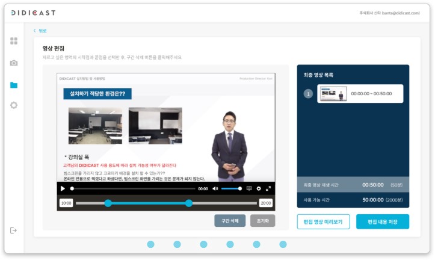Click number 1 badge in clip list
This screenshot has width=435, height=260.
[308, 94]
